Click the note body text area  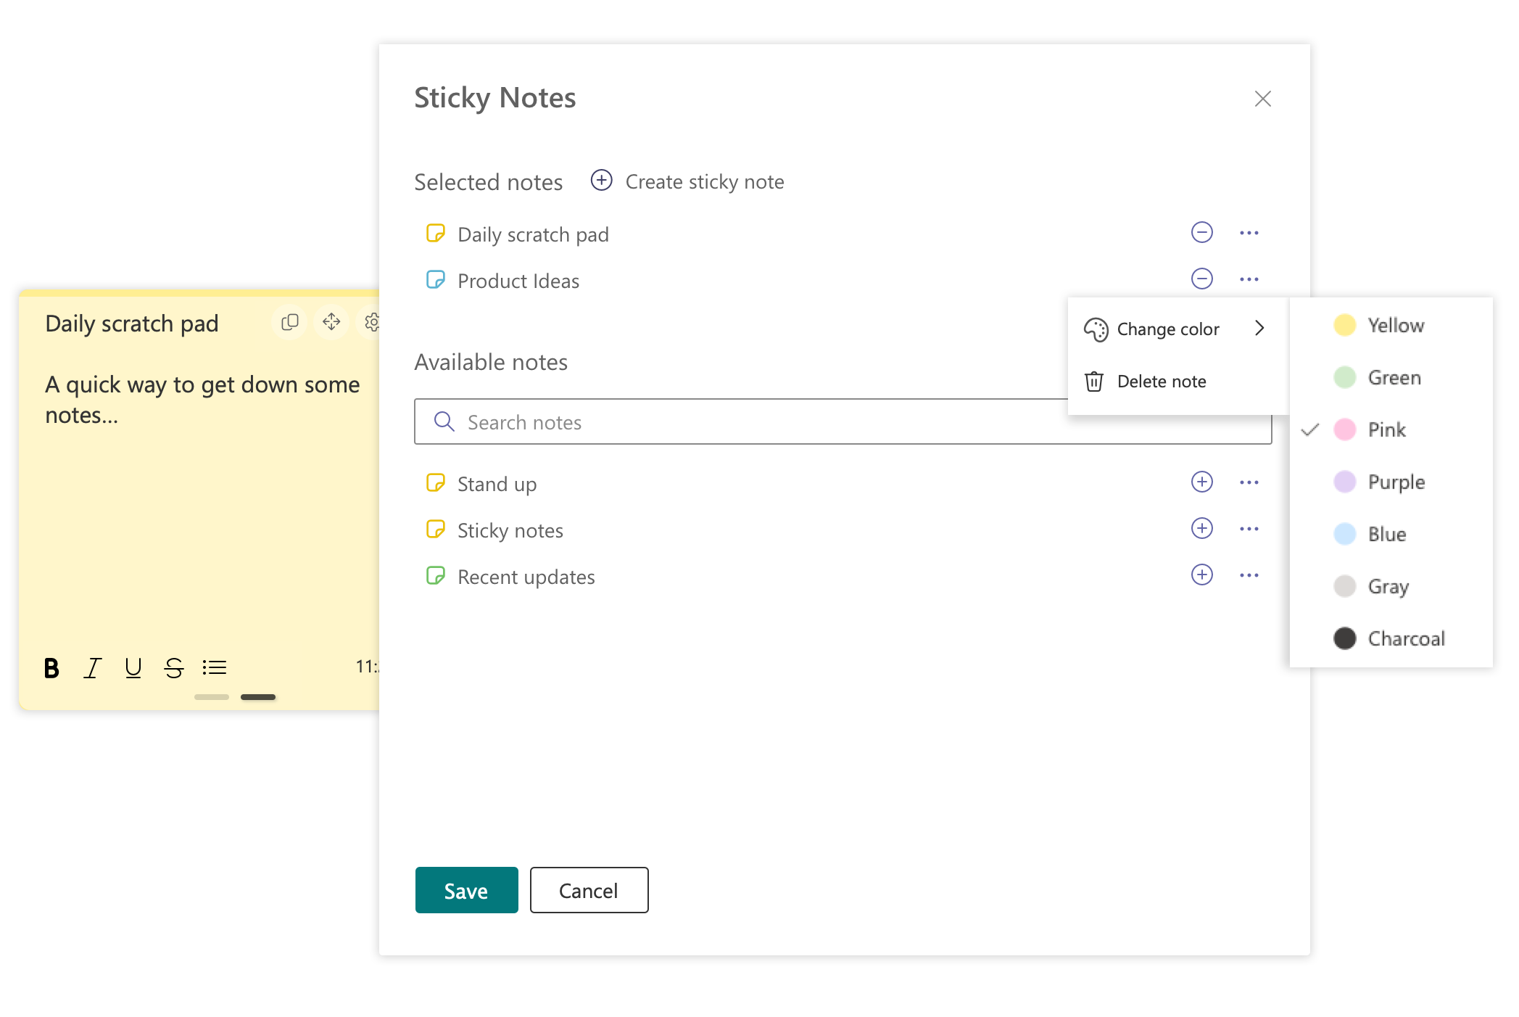pos(202,400)
